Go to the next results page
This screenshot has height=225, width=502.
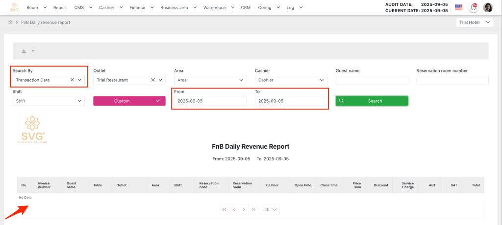pos(244,209)
